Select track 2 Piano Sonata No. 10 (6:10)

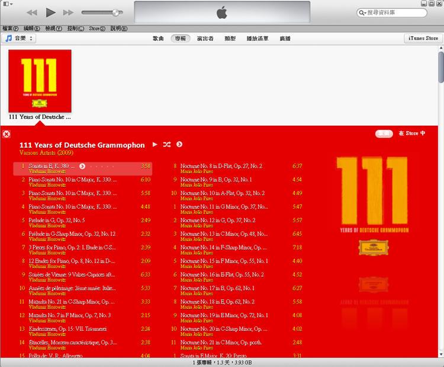[83, 182]
